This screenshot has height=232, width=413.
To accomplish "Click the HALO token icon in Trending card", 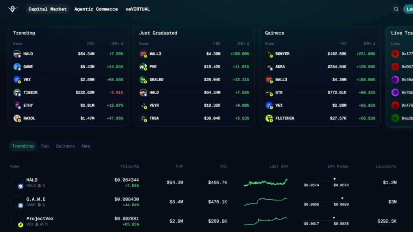I will tap(17, 54).
